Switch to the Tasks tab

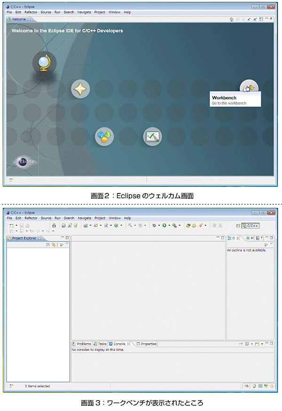point(100,344)
